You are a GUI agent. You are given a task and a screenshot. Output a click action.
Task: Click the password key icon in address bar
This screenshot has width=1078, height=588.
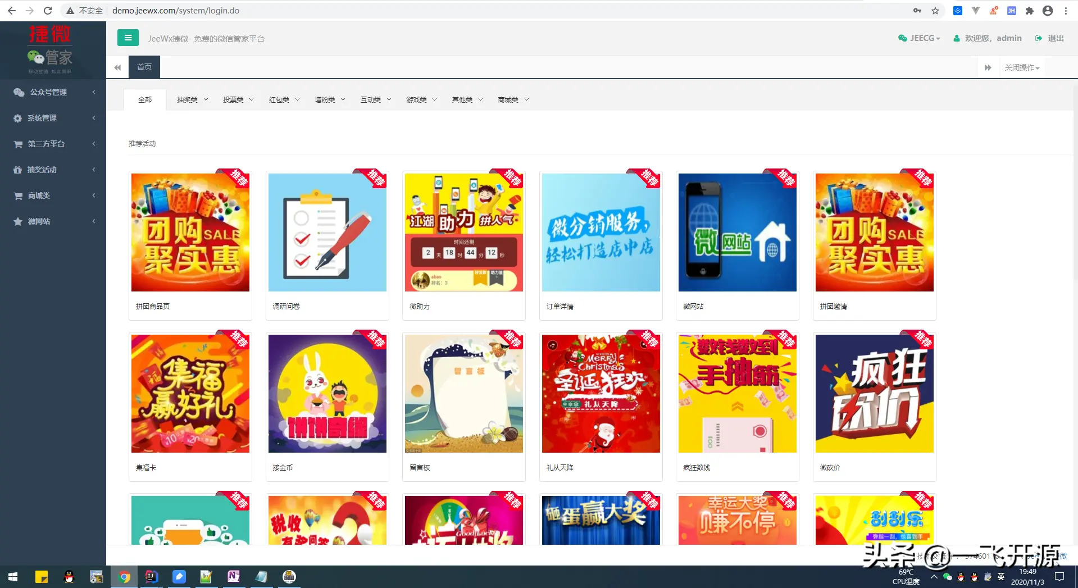[x=917, y=11]
